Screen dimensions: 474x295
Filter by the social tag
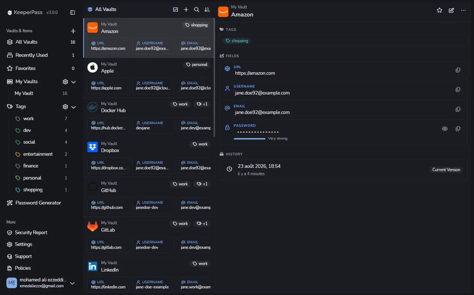[41, 142]
